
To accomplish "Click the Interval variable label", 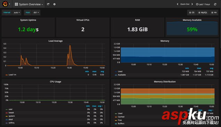I will pyautogui.click(x=7, y=12).
